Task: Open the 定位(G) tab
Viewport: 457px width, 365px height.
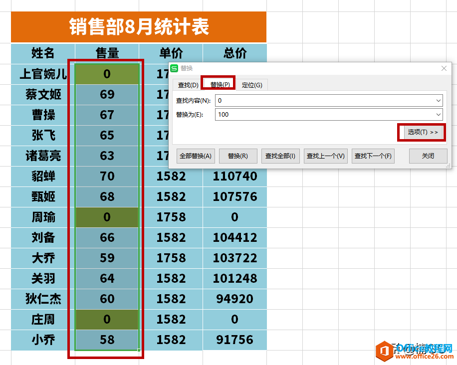Action: [x=252, y=85]
